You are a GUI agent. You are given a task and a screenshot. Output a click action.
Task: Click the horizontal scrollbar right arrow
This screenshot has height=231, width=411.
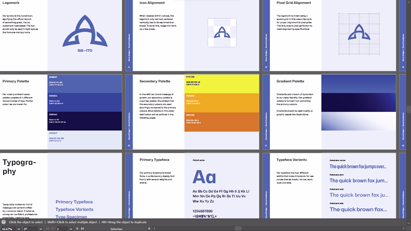point(404,229)
